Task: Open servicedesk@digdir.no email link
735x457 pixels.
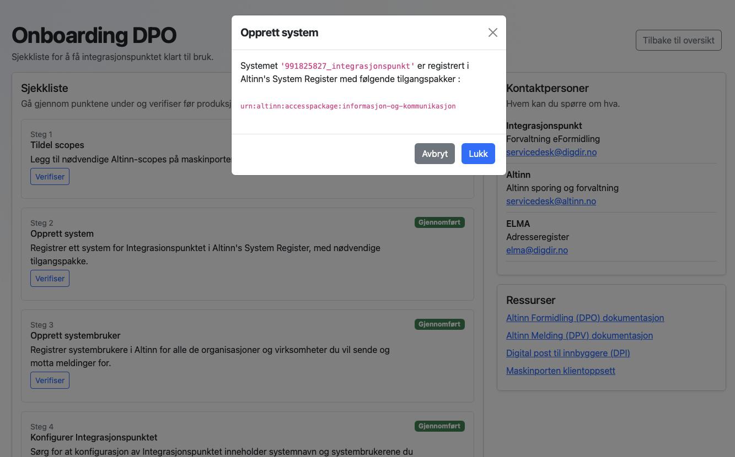Action: tap(551, 152)
